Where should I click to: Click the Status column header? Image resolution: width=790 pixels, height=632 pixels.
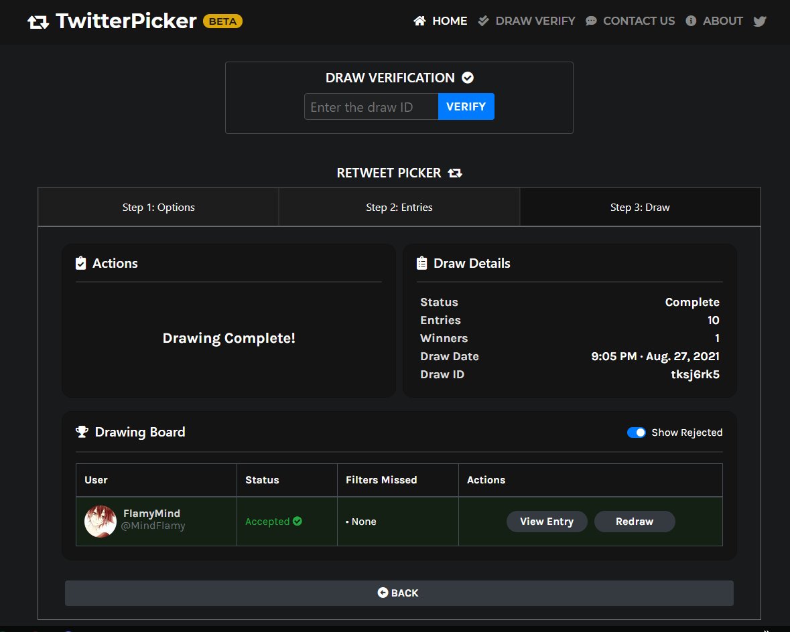(262, 479)
